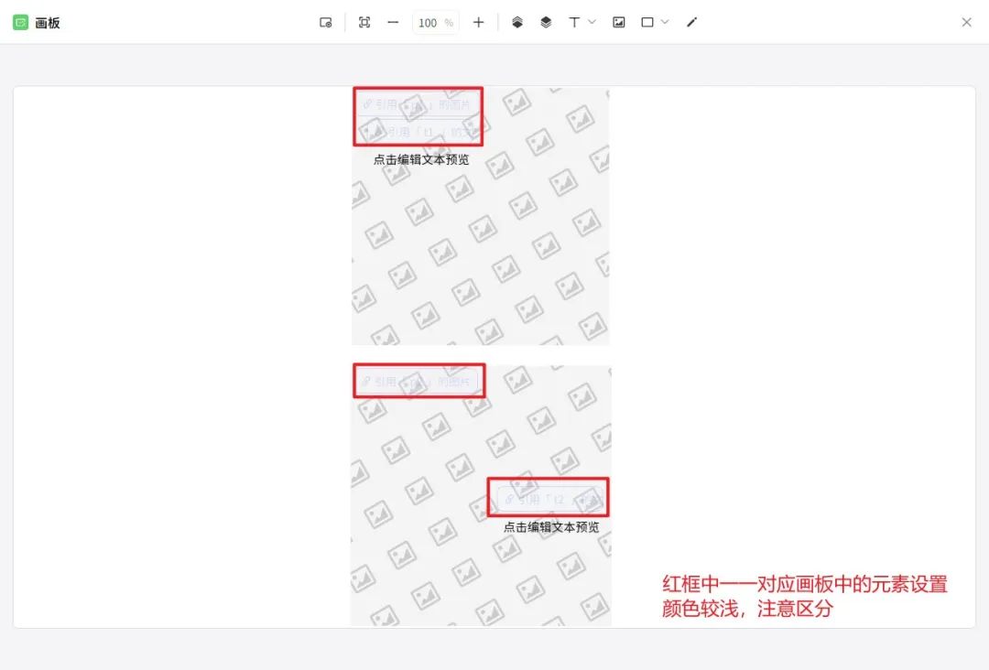Close the 画板 window
The height and width of the screenshot is (670, 989).
[x=966, y=23]
